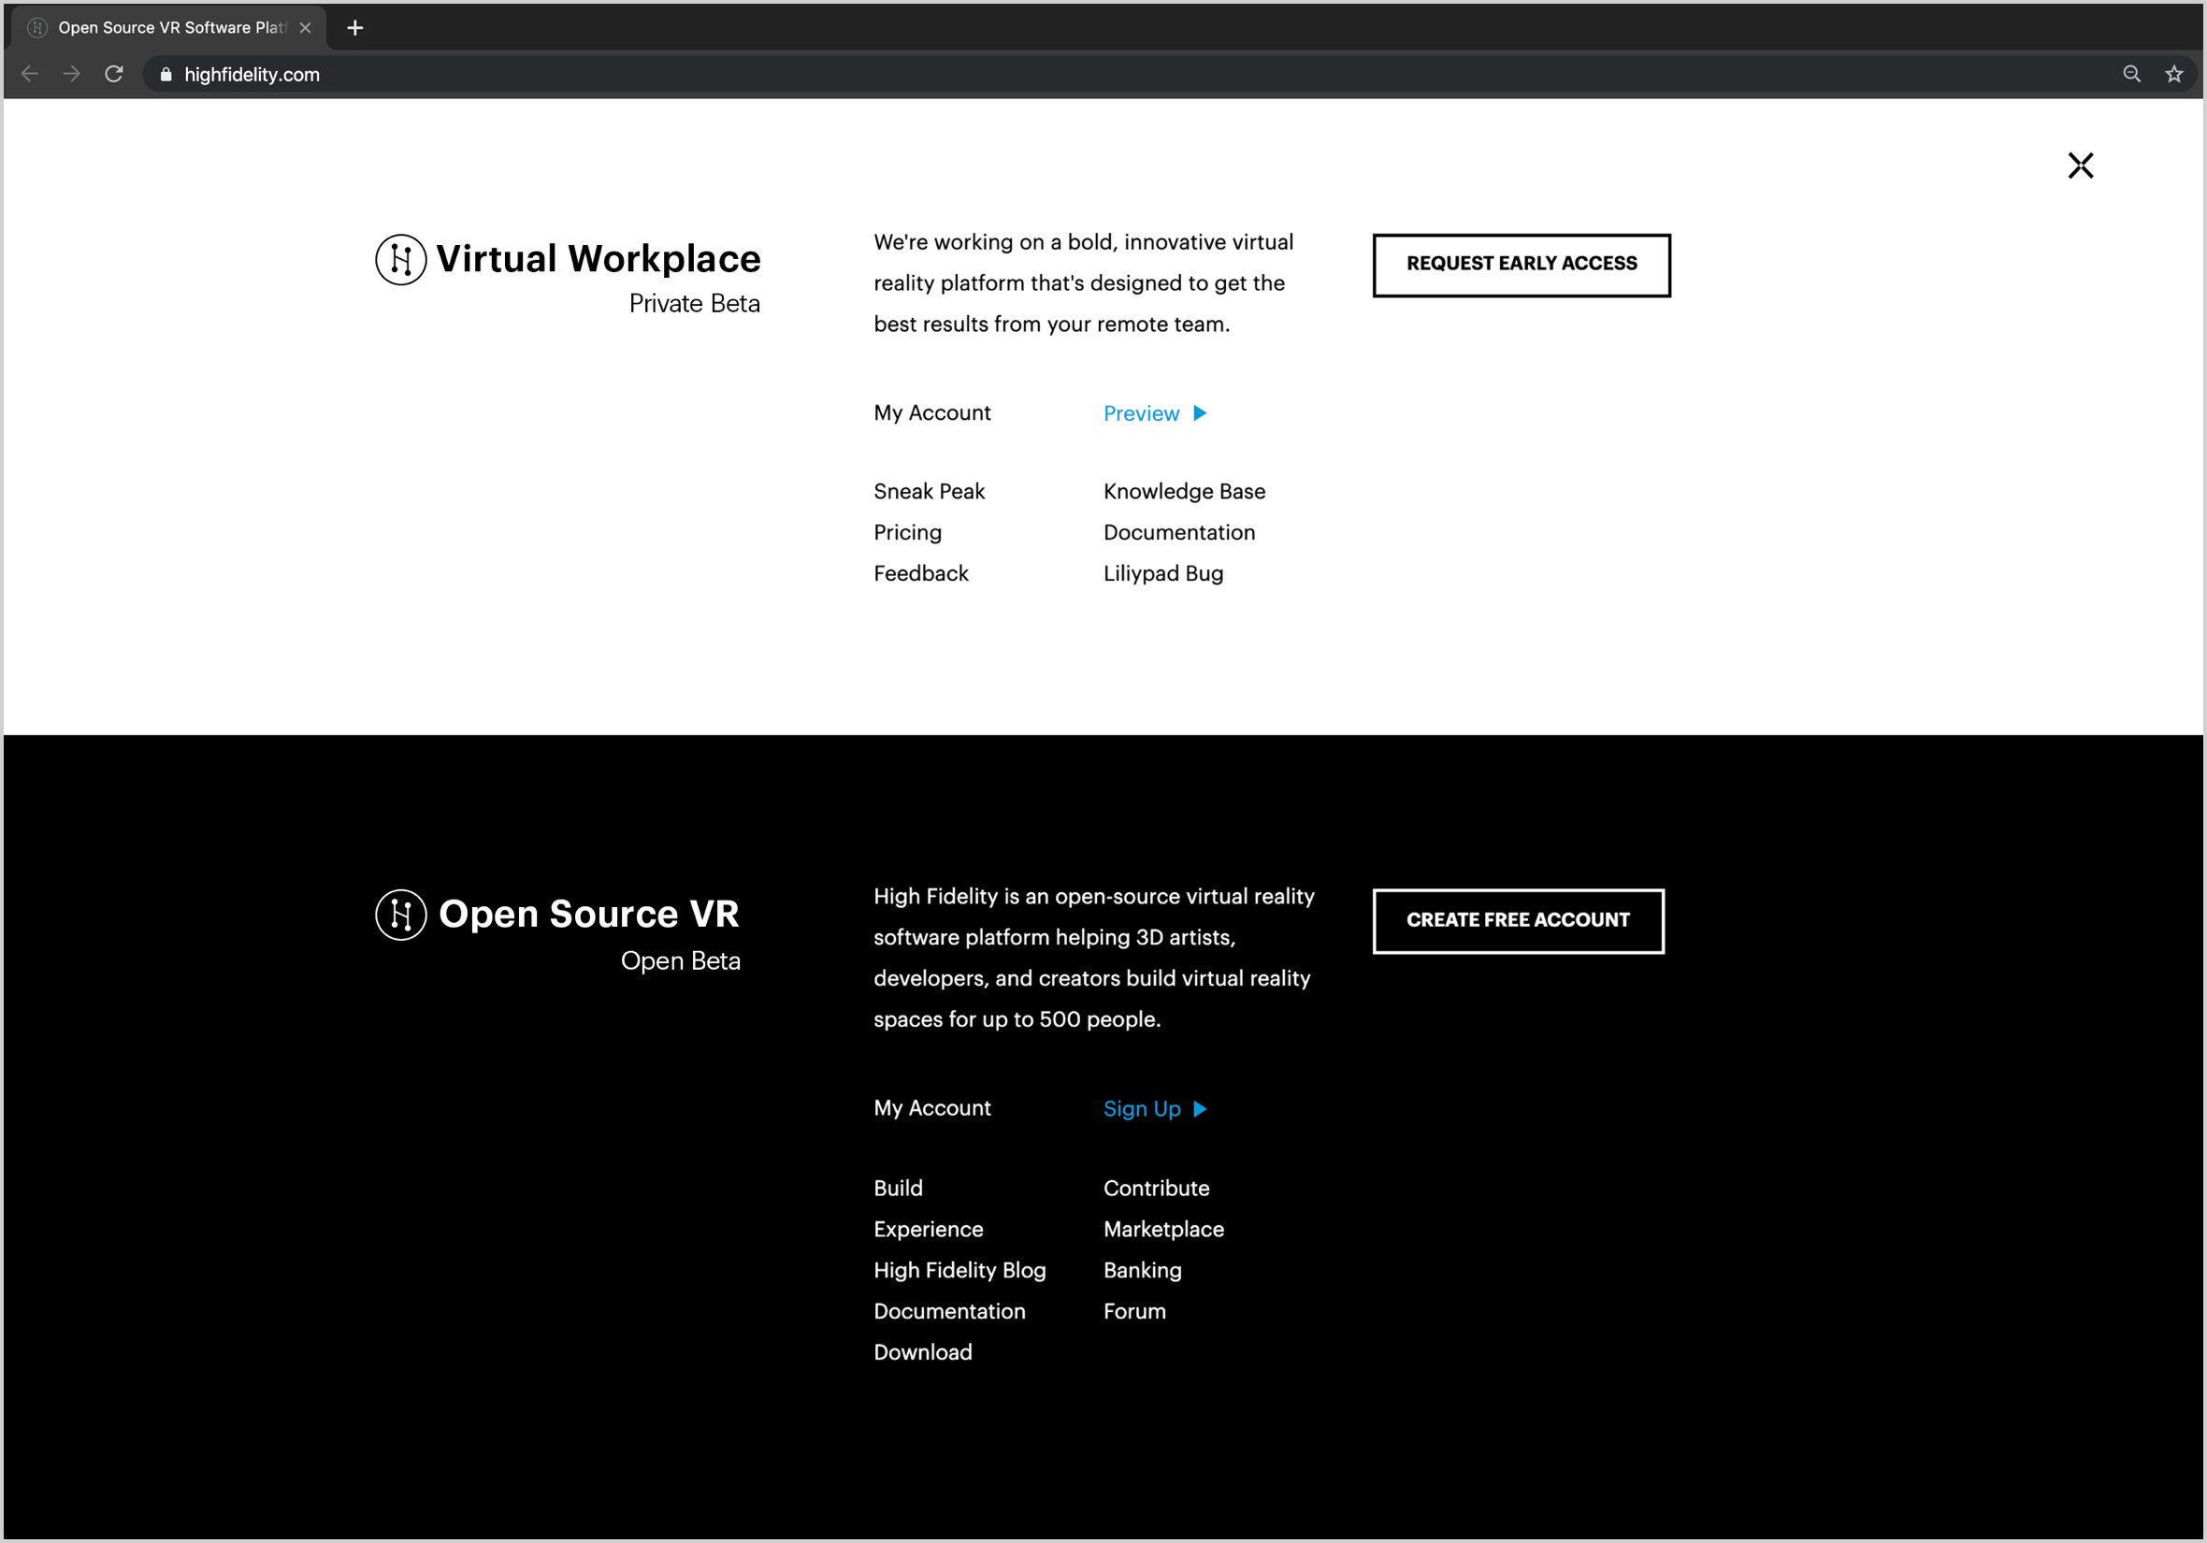Screen dimensions: 2207x1543
Task: Click the favicon on the browser tab
Action: pyautogui.click(x=37, y=28)
